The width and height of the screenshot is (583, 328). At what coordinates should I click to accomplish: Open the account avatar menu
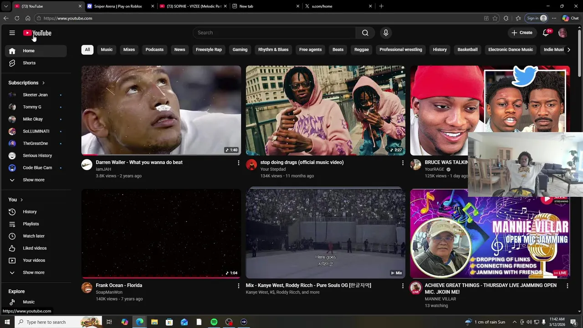(563, 33)
